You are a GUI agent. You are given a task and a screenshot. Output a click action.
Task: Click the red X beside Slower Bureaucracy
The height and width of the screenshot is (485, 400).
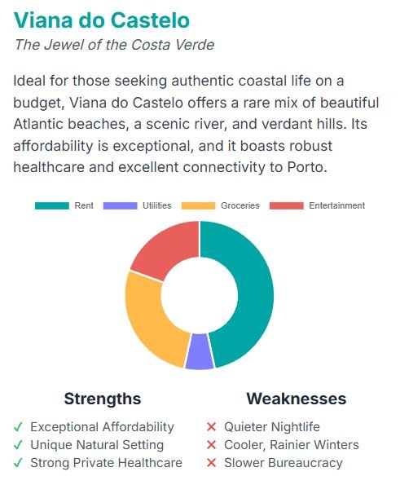click(x=211, y=463)
